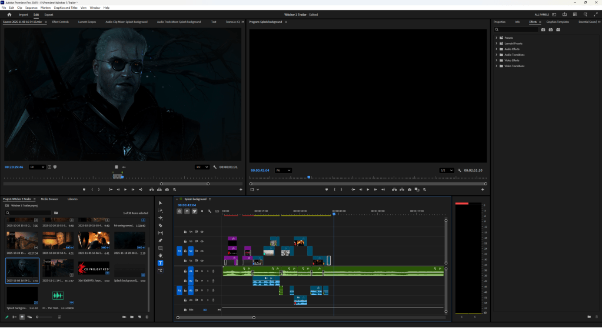Viewport: 602px width, 328px height.
Task: Select the Ripple Edit tool
Action: coord(161,217)
